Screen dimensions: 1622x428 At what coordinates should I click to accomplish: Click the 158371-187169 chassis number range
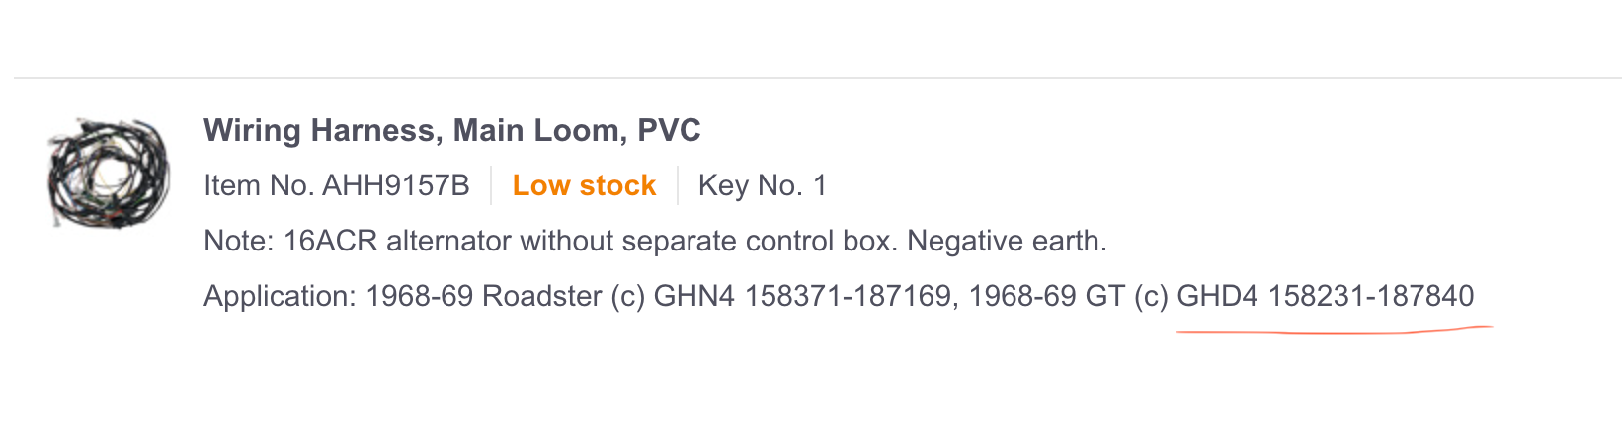[848, 296]
